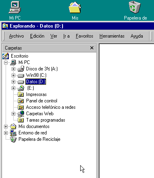Select the Papelera de Reciclaje label in tree
154x178 pixels.
tap(39, 139)
